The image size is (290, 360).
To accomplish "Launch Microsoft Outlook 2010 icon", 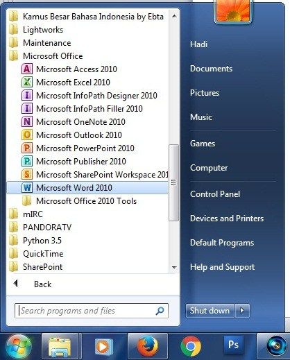I will click(x=27, y=135).
